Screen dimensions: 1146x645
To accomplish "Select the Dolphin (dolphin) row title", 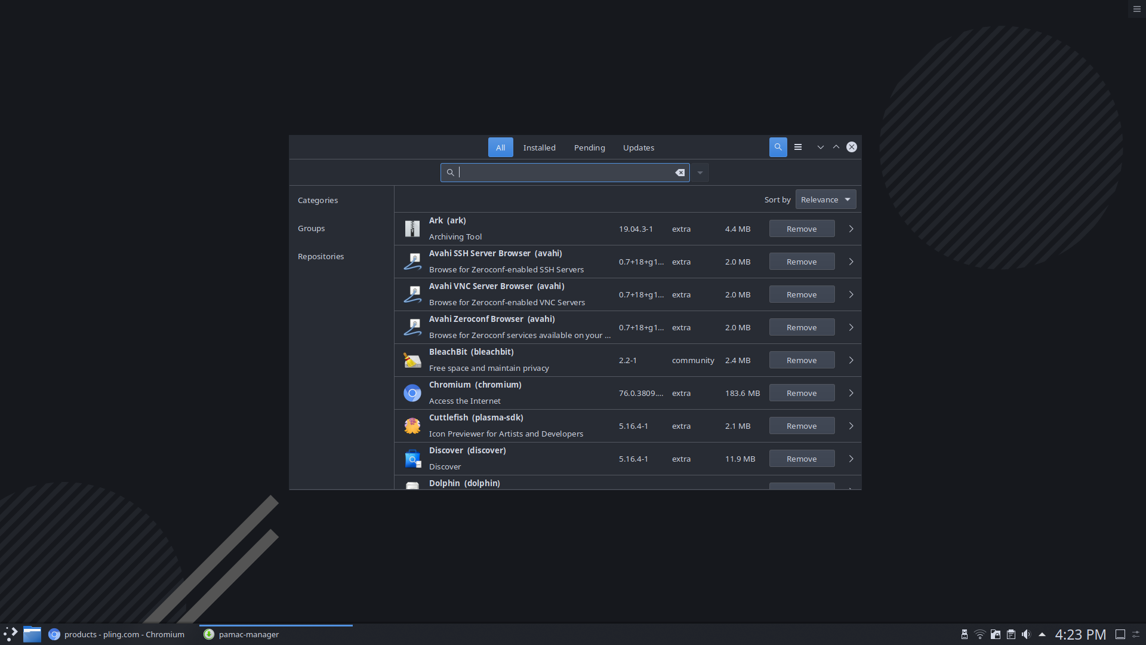I will (464, 483).
